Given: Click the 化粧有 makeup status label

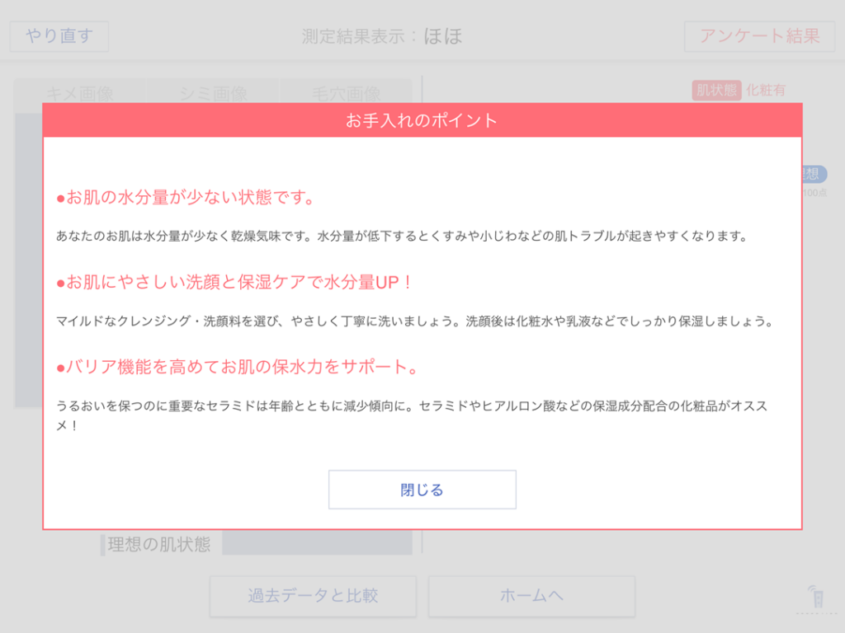Looking at the screenshot, I should click(x=767, y=91).
